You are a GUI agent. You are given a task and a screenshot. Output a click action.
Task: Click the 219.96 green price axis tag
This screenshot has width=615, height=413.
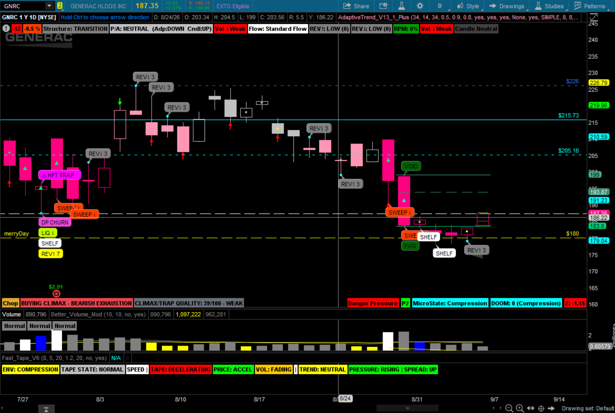(599, 105)
